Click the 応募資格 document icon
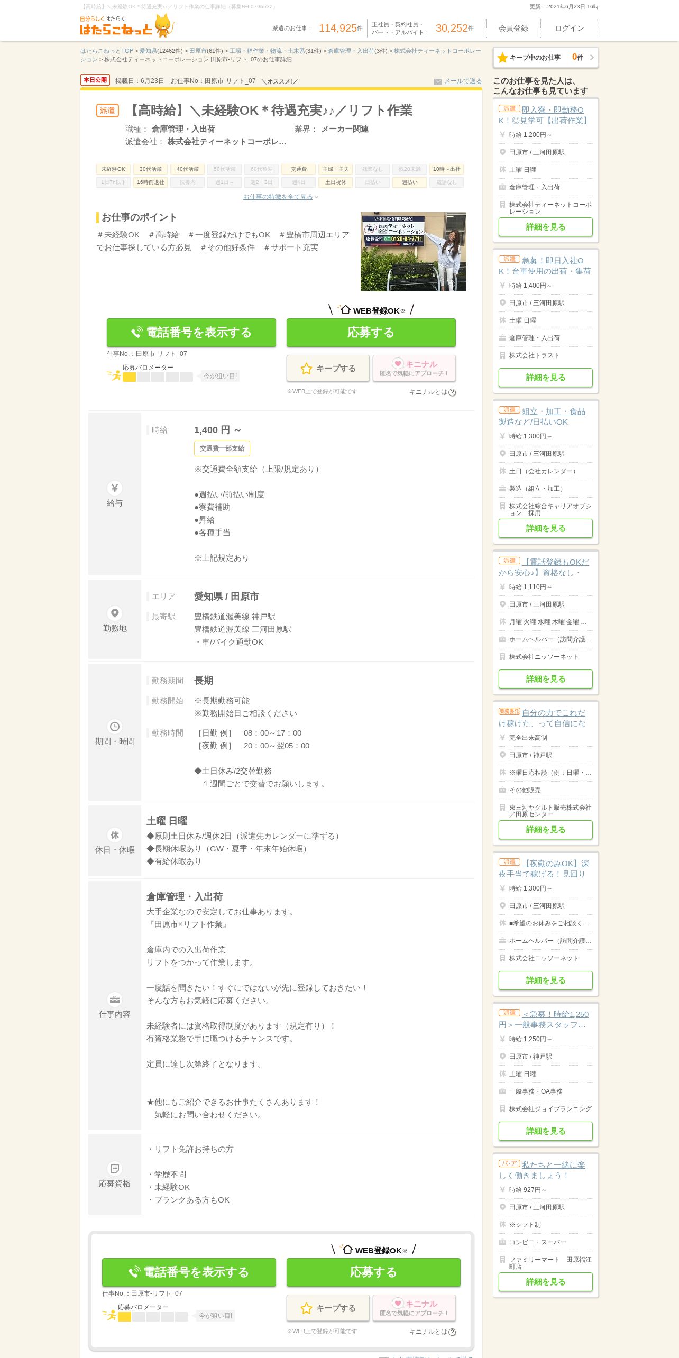This screenshot has height=1358, width=679. [115, 1168]
